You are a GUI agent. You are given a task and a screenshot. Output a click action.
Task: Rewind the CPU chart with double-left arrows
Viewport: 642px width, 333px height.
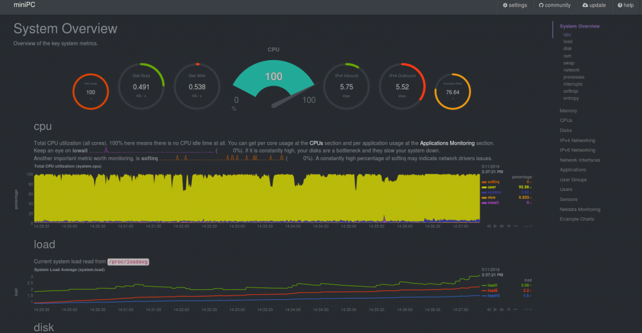(489, 226)
